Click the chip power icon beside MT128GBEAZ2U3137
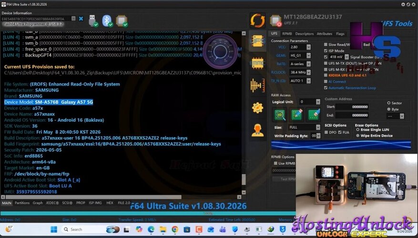This screenshot has height=238, width=418. tap(275, 21)
